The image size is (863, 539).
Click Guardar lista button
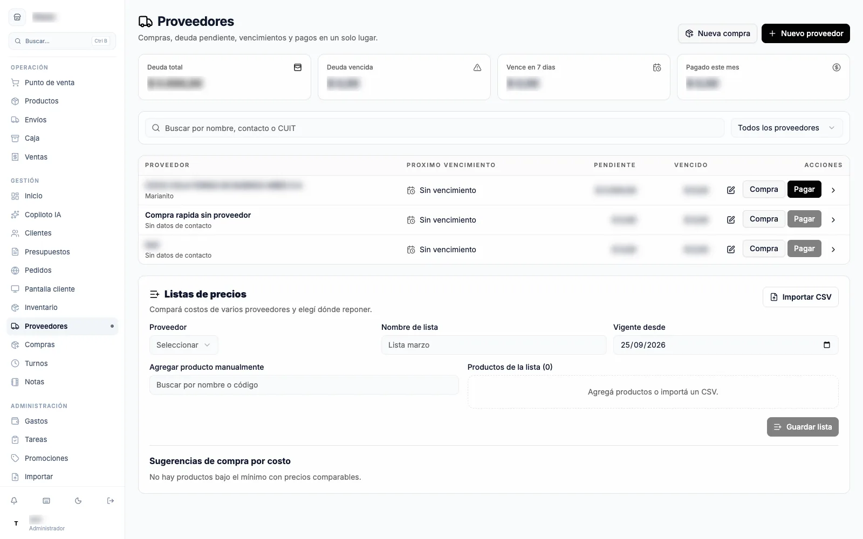click(x=803, y=427)
